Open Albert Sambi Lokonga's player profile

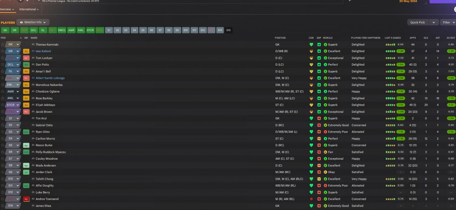(x=50, y=78)
